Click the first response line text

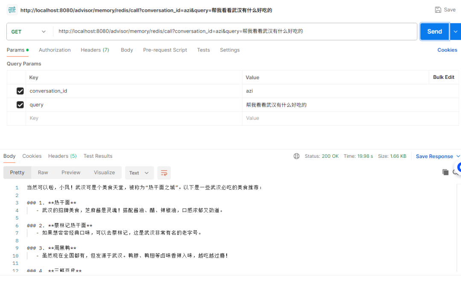point(144,187)
